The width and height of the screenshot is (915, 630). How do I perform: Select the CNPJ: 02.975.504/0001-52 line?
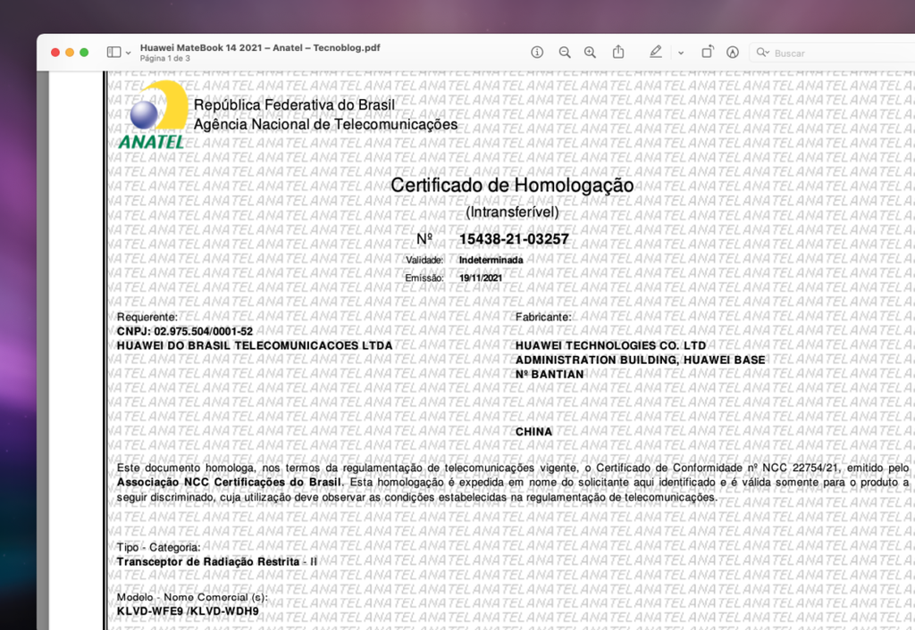point(185,332)
